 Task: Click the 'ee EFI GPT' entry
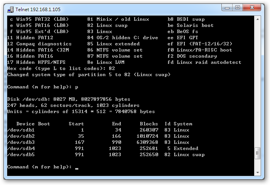tap(183, 38)
